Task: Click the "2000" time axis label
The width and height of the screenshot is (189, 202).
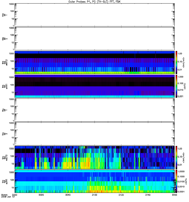Action: click(15, 195)
